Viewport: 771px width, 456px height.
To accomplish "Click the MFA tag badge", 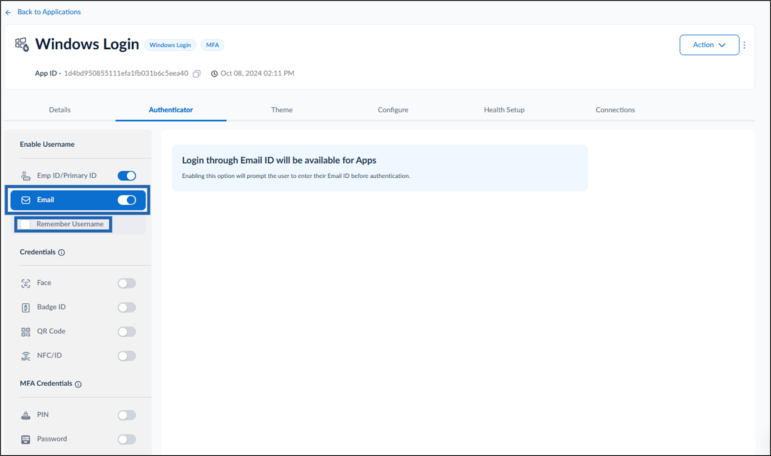I will pos(213,45).
